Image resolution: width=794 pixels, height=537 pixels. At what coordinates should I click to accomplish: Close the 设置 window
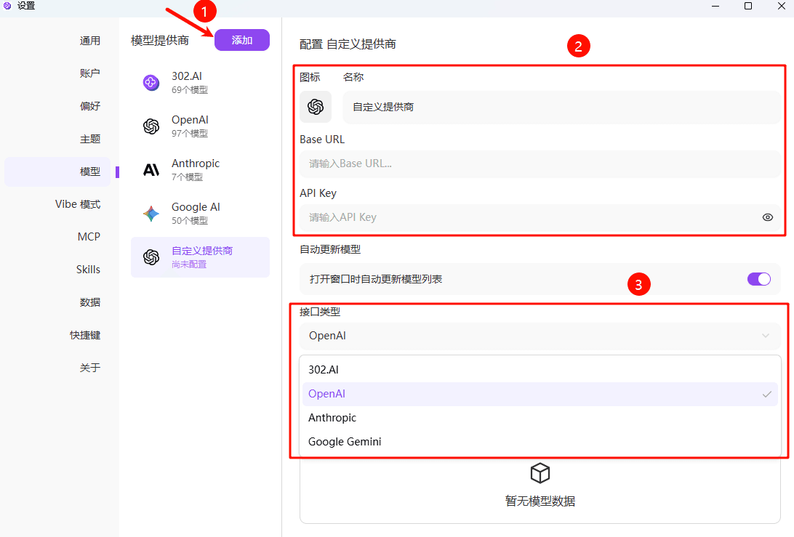coord(782,6)
